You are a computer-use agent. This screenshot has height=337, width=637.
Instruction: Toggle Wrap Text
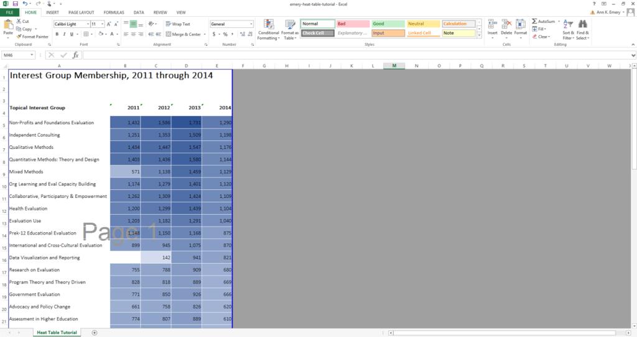click(178, 24)
